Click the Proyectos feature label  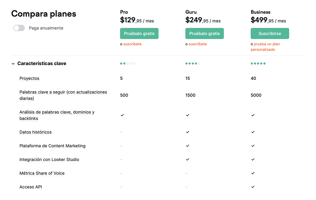[29, 78]
